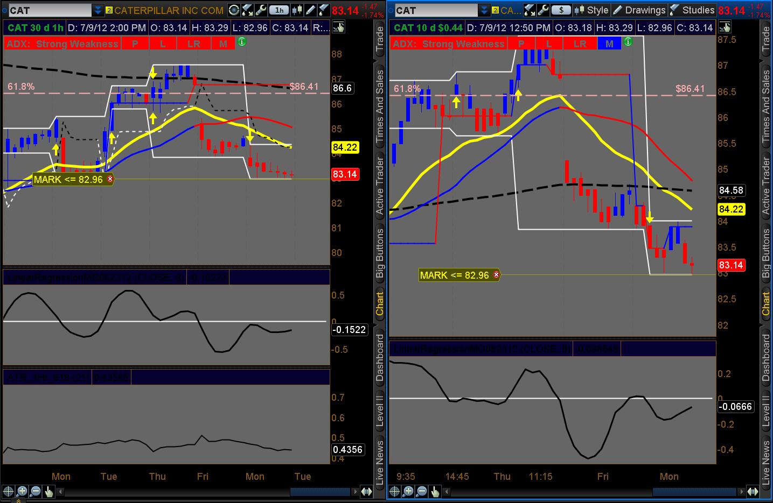Click the CAT symbol field on right chart

coord(436,10)
